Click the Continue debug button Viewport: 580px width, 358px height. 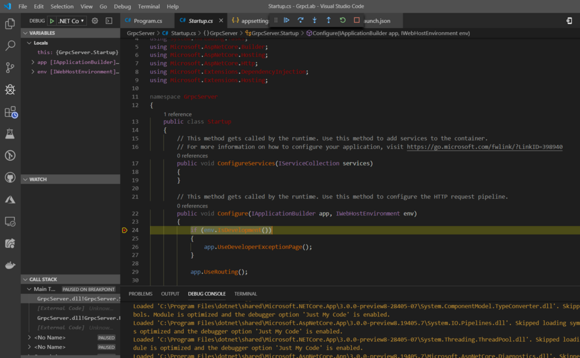click(286, 20)
